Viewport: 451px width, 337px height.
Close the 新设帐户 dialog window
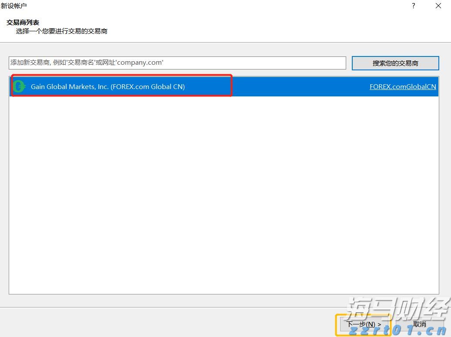point(438,6)
